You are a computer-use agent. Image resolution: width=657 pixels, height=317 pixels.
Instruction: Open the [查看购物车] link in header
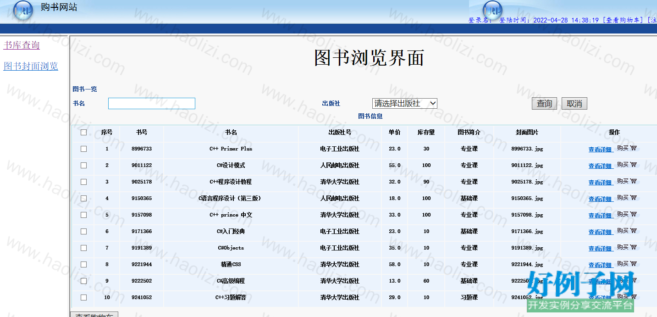pyautogui.click(x=623, y=20)
